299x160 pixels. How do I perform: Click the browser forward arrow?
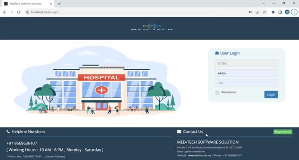[12, 12]
